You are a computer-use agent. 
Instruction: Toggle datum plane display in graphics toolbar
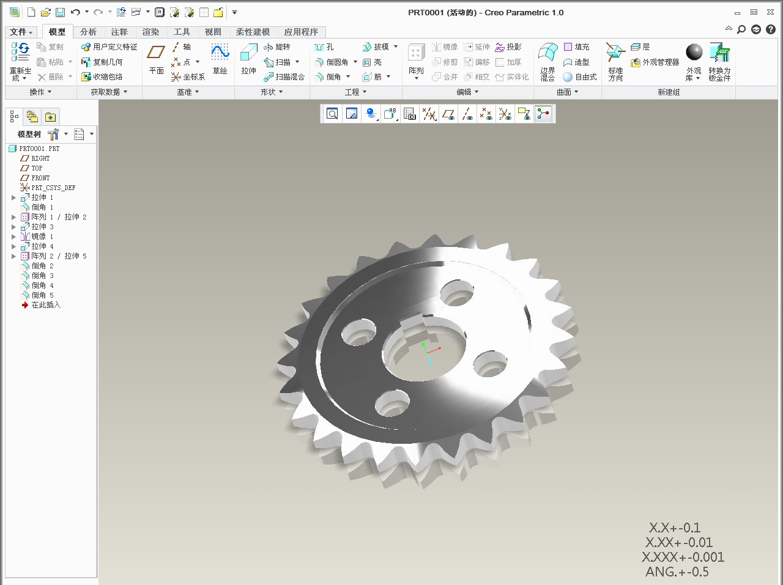click(448, 114)
